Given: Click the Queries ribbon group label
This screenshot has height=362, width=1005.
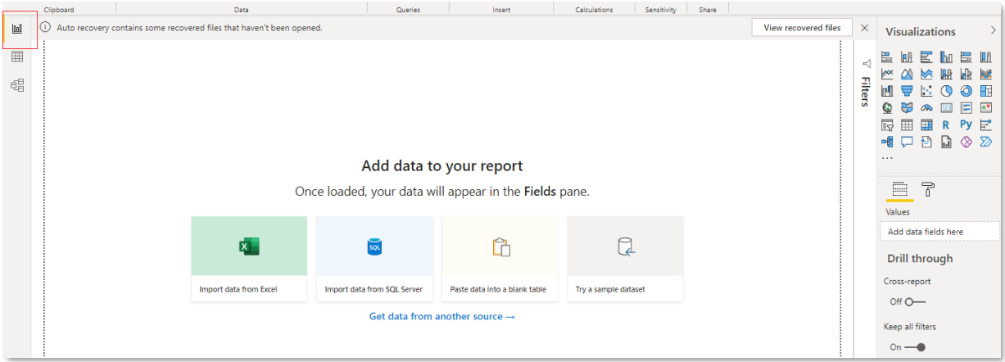Looking at the screenshot, I should click(x=408, y=10).
